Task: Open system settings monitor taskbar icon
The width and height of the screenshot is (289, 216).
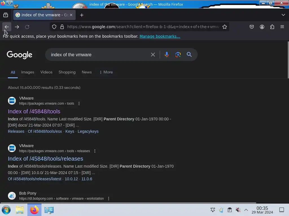Action: (x=49, y=210)
